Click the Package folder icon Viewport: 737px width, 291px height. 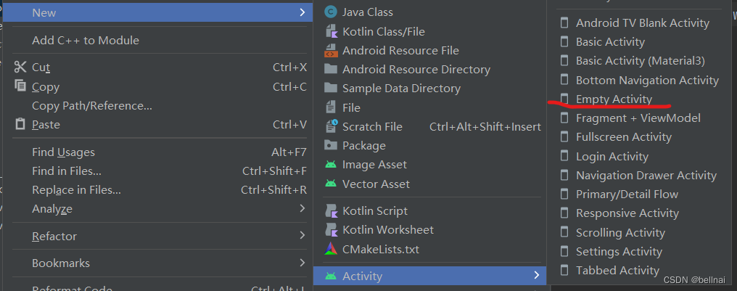[331, 145]
